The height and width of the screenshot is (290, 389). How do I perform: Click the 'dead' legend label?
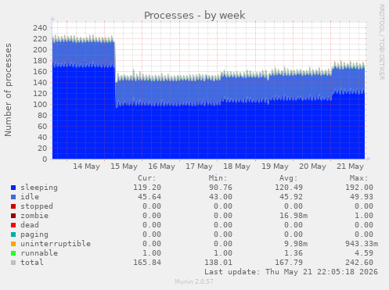click(30, 225)
